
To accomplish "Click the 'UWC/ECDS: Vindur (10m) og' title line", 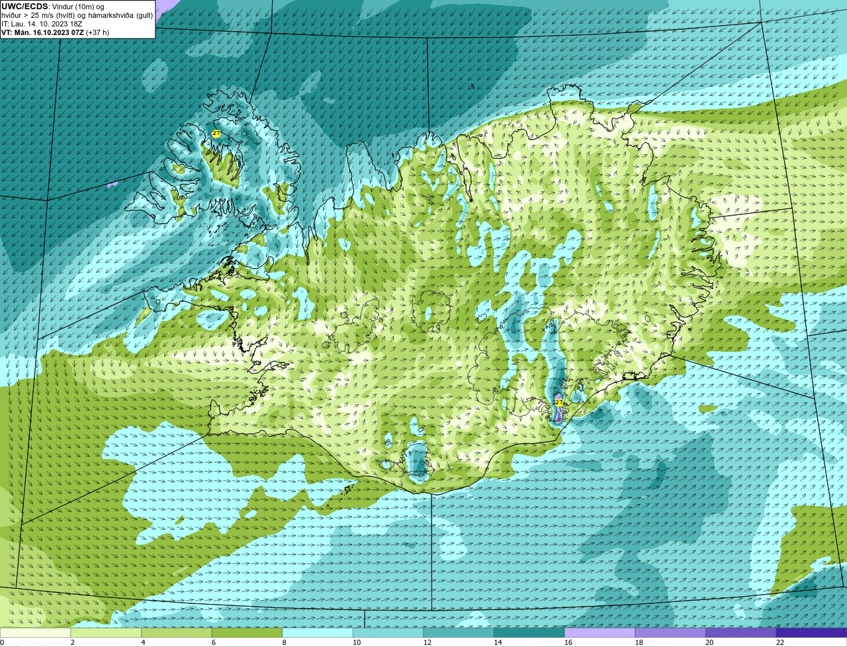I will coord(53,7).
